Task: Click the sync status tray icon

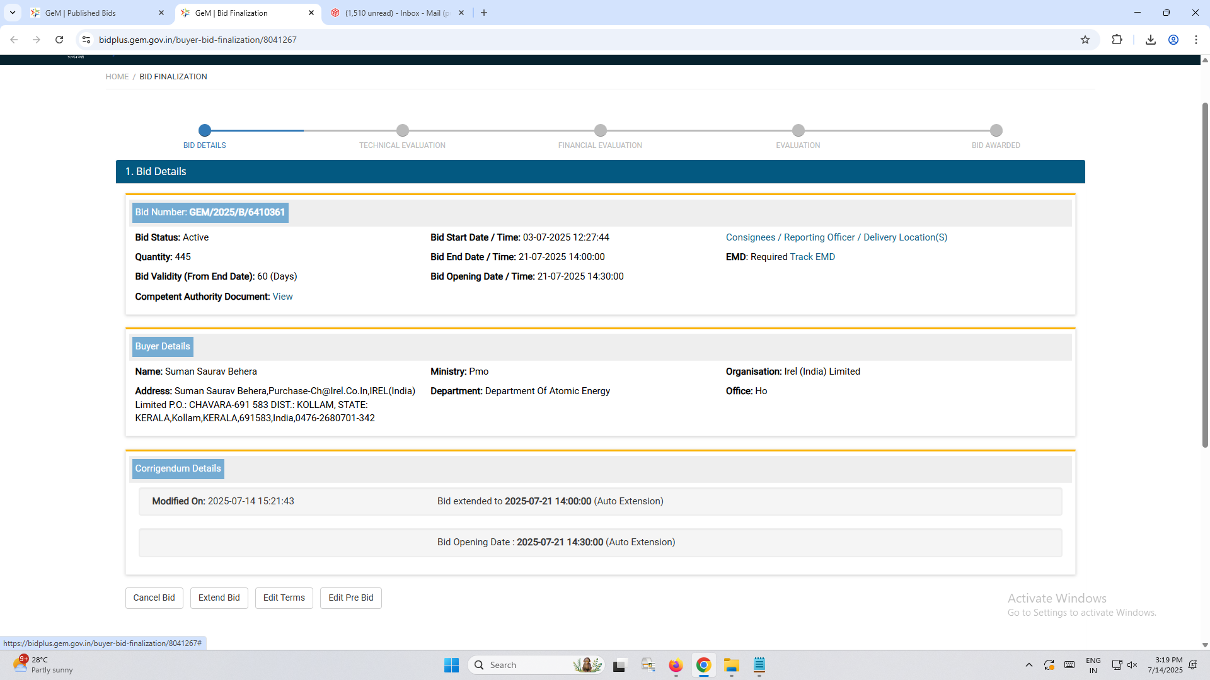Action: (x=1049, y=665)
